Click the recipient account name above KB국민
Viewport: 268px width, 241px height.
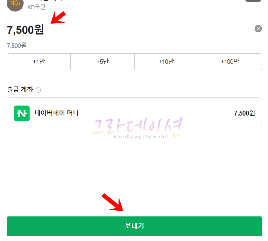tap(45, 1)
